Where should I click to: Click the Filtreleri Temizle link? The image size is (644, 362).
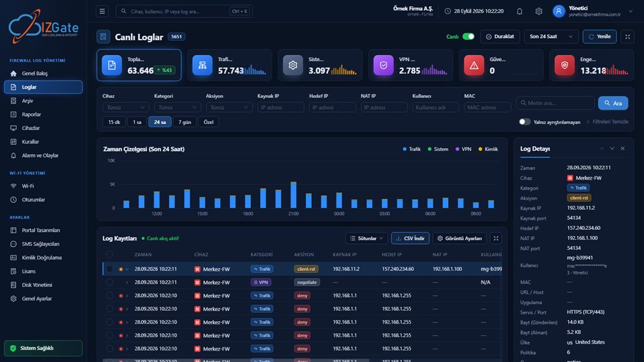point(610,122)
